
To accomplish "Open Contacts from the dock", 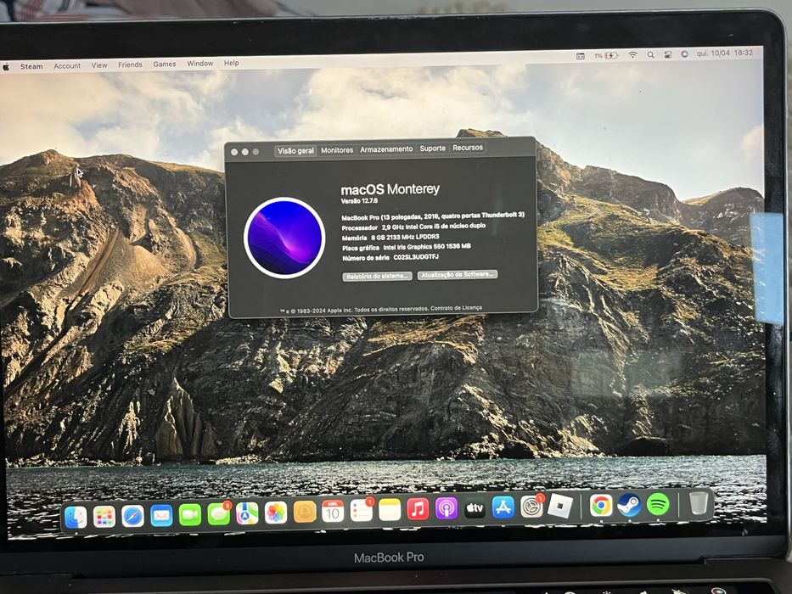I will coord(305,513).
